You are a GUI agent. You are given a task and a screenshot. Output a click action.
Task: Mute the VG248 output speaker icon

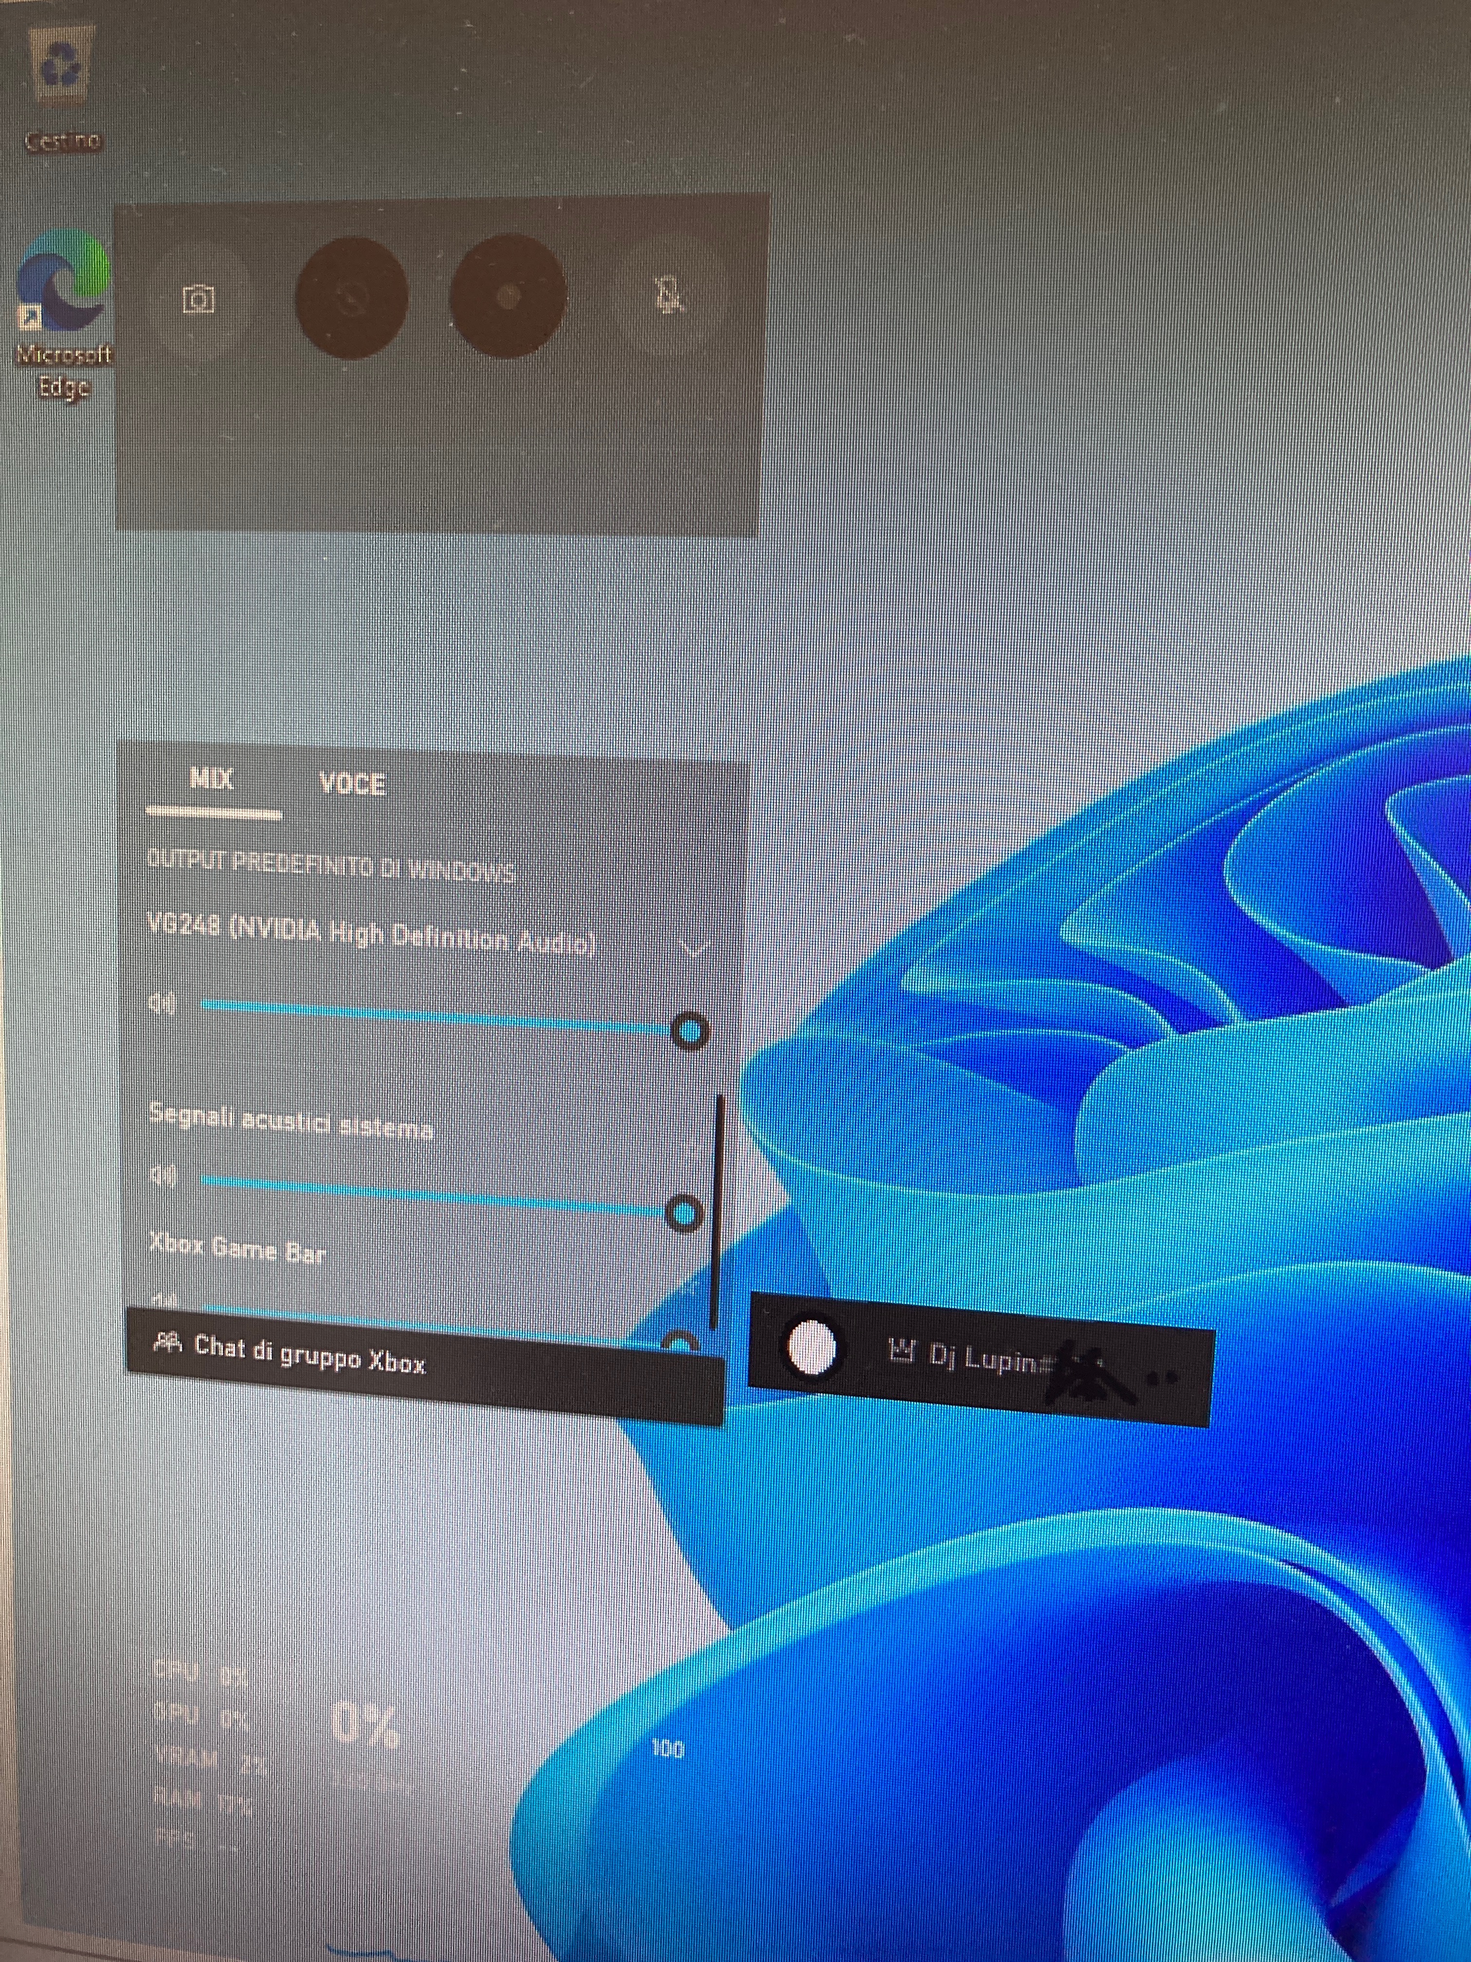pos(163,1003)
